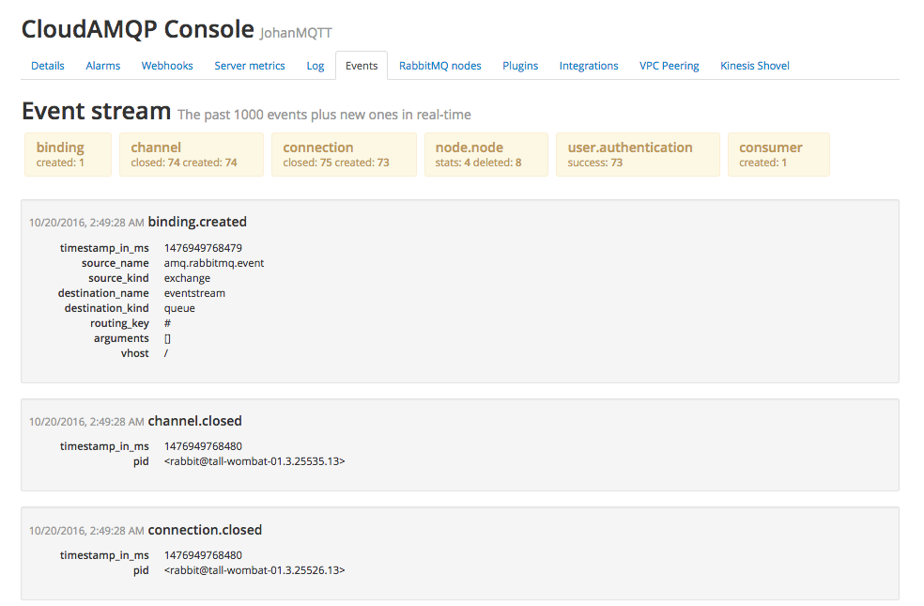Click the connection event filter card

click(344, 154)
